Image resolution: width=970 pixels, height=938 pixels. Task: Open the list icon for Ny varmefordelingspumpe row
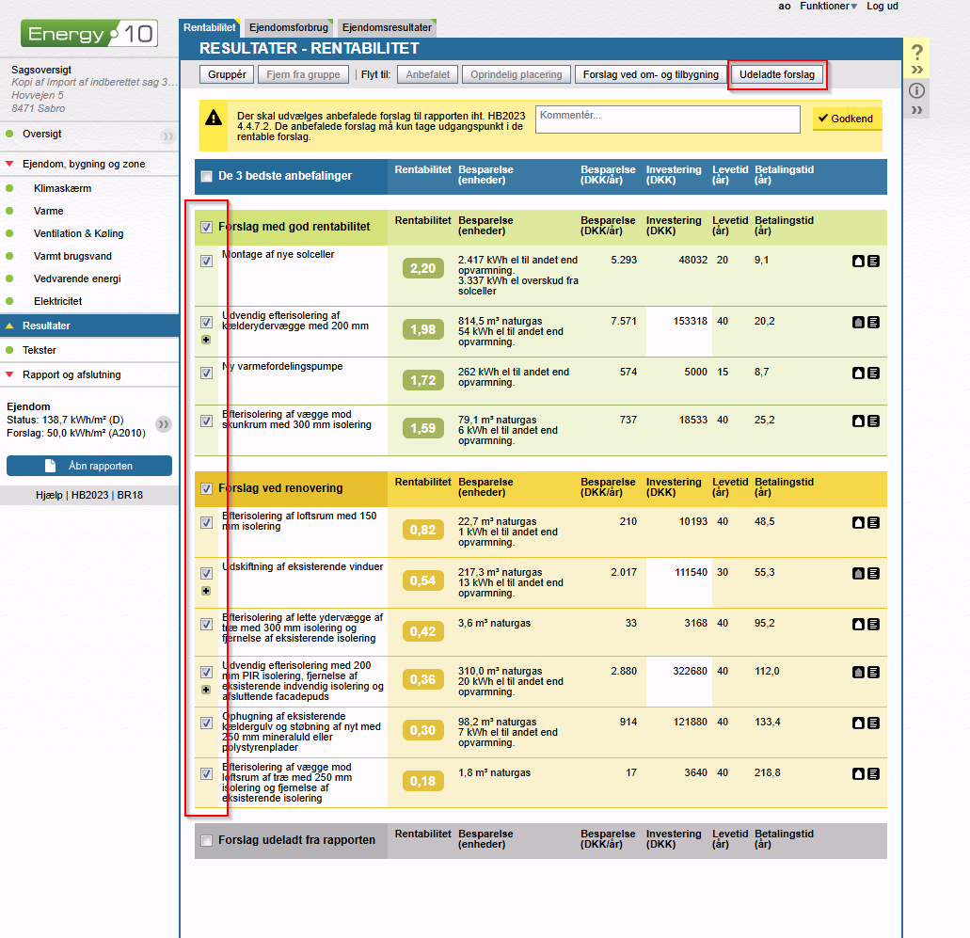873,373
